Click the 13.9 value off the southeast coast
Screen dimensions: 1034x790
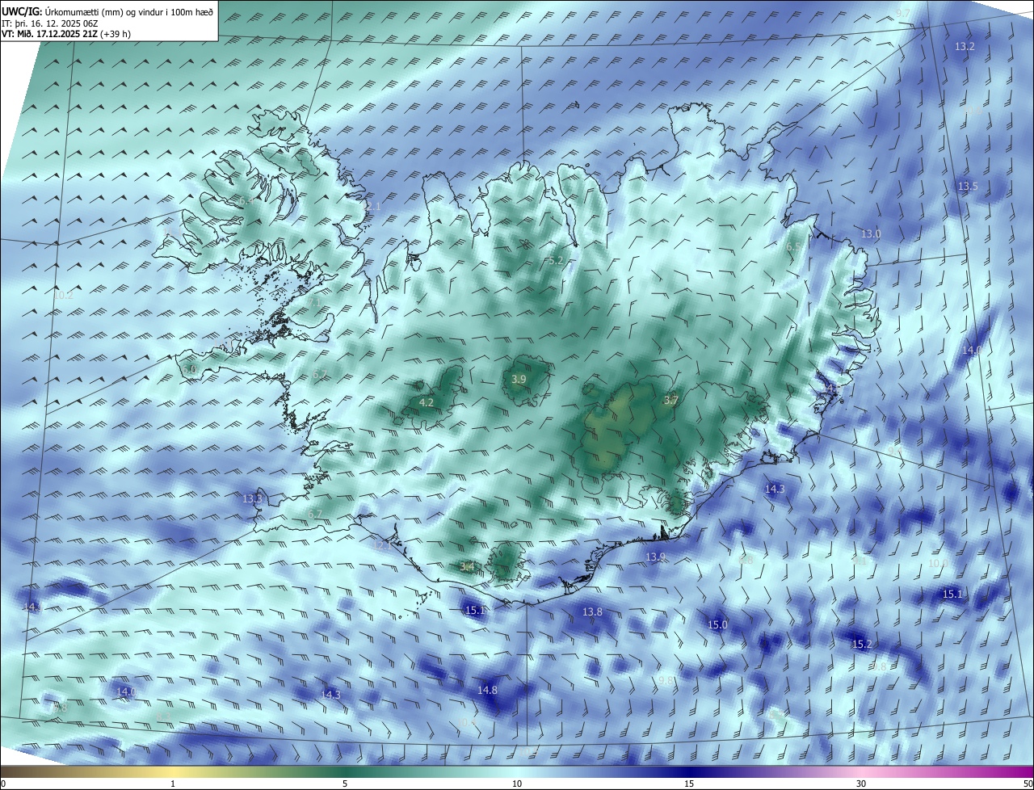point(655,557)
